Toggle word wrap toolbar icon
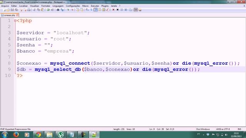Image resolution: width=246 pixels, height=138 pixels. tap(87, 10)
